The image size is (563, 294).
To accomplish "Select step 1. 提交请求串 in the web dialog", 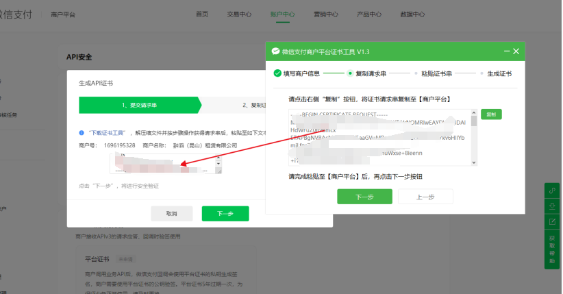I will [140, 105].
